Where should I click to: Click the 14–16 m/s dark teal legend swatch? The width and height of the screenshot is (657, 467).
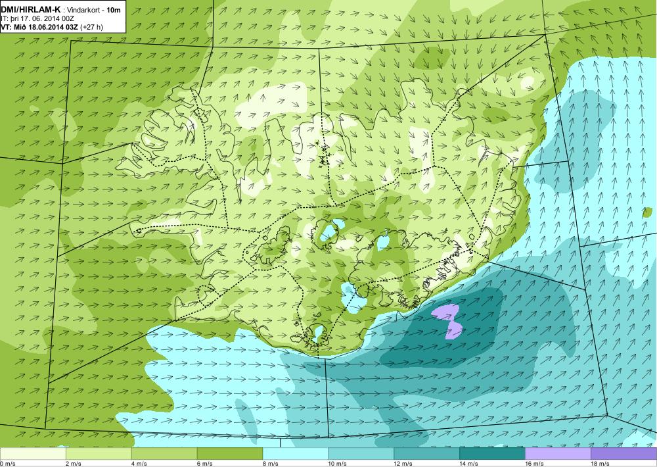click(492, 454)
